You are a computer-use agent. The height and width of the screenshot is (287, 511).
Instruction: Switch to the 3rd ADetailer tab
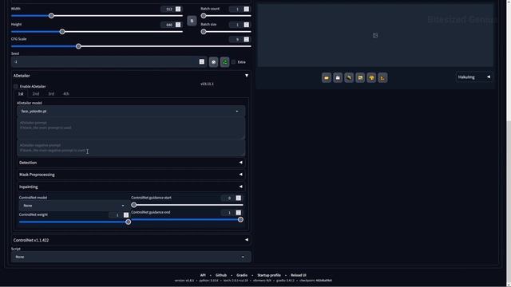click(51, 94)
